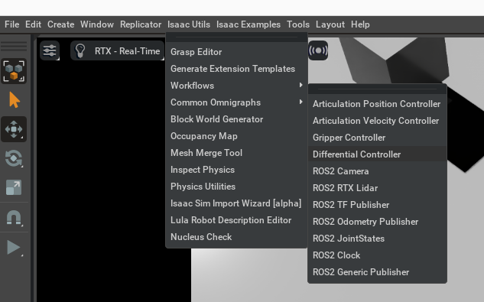Select Articulation Position Controller
The height and width of the screenshot is (302, 484).
tap(377, 104)
